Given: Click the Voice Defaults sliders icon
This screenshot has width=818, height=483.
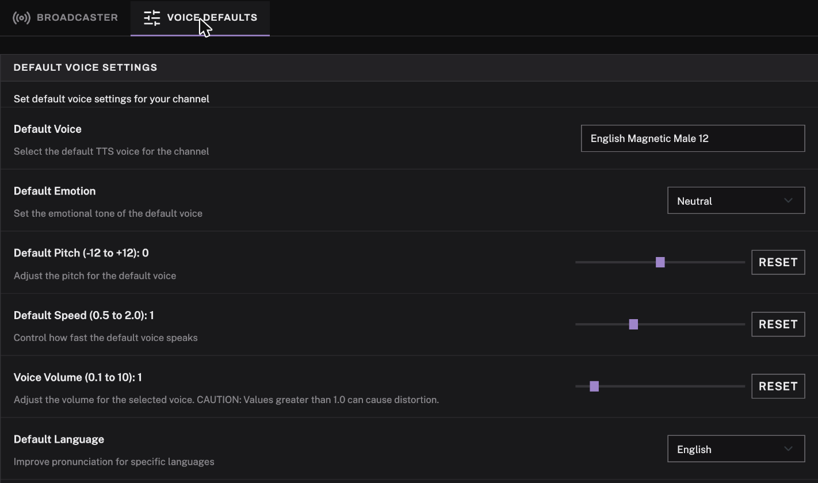Looking at the screenshot, I should tap(152, 18).
